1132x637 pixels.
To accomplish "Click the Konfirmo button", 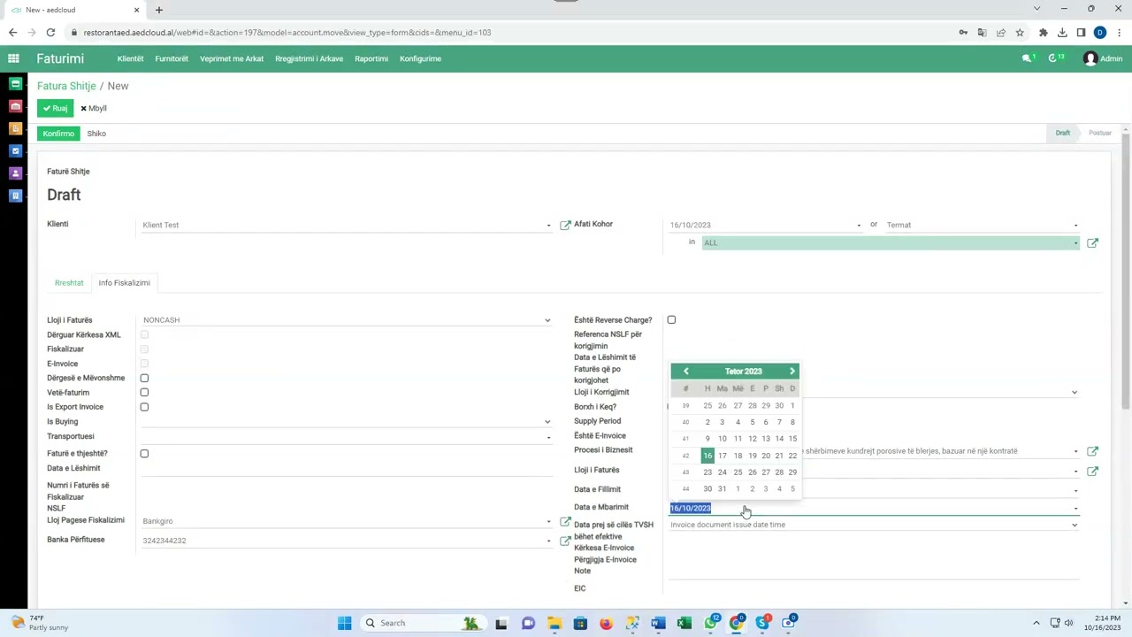I will [x=58, y=134].
